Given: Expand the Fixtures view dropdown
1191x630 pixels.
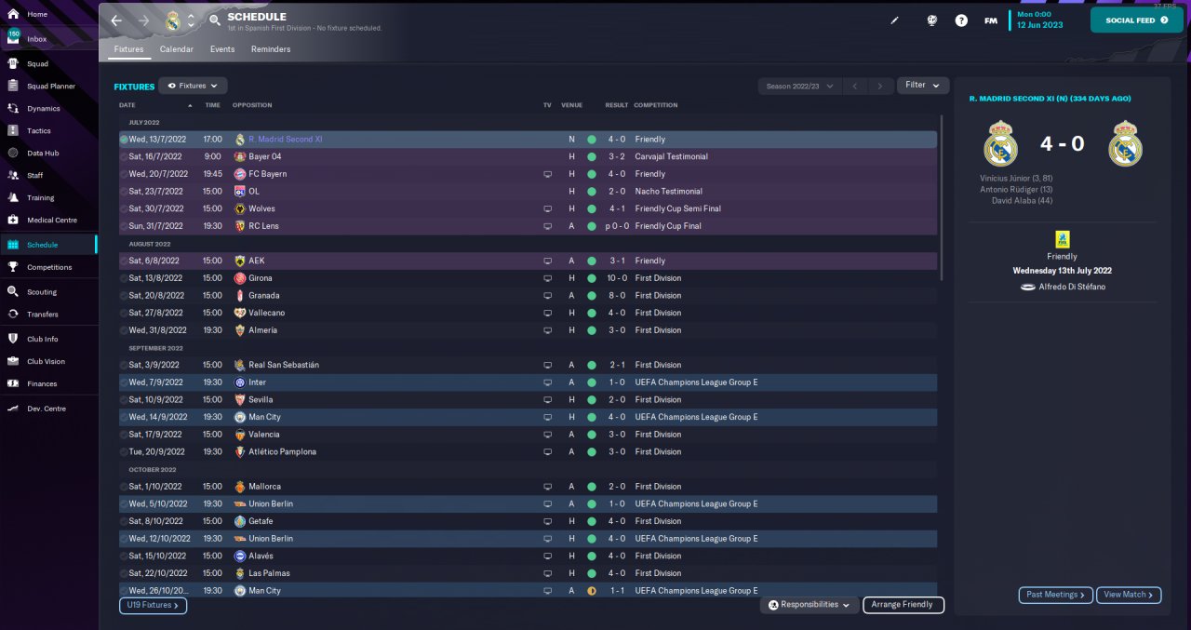Looking at the screenshot, I should (x=193, y=86).
